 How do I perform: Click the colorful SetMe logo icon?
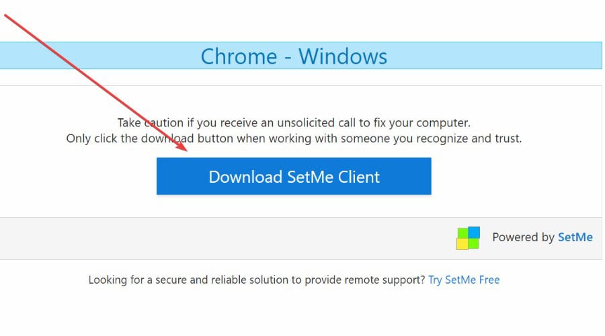click(468, 238)
